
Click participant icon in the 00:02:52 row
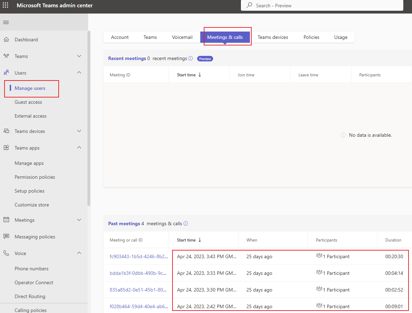pyautogui.click(x=319, y=289)
